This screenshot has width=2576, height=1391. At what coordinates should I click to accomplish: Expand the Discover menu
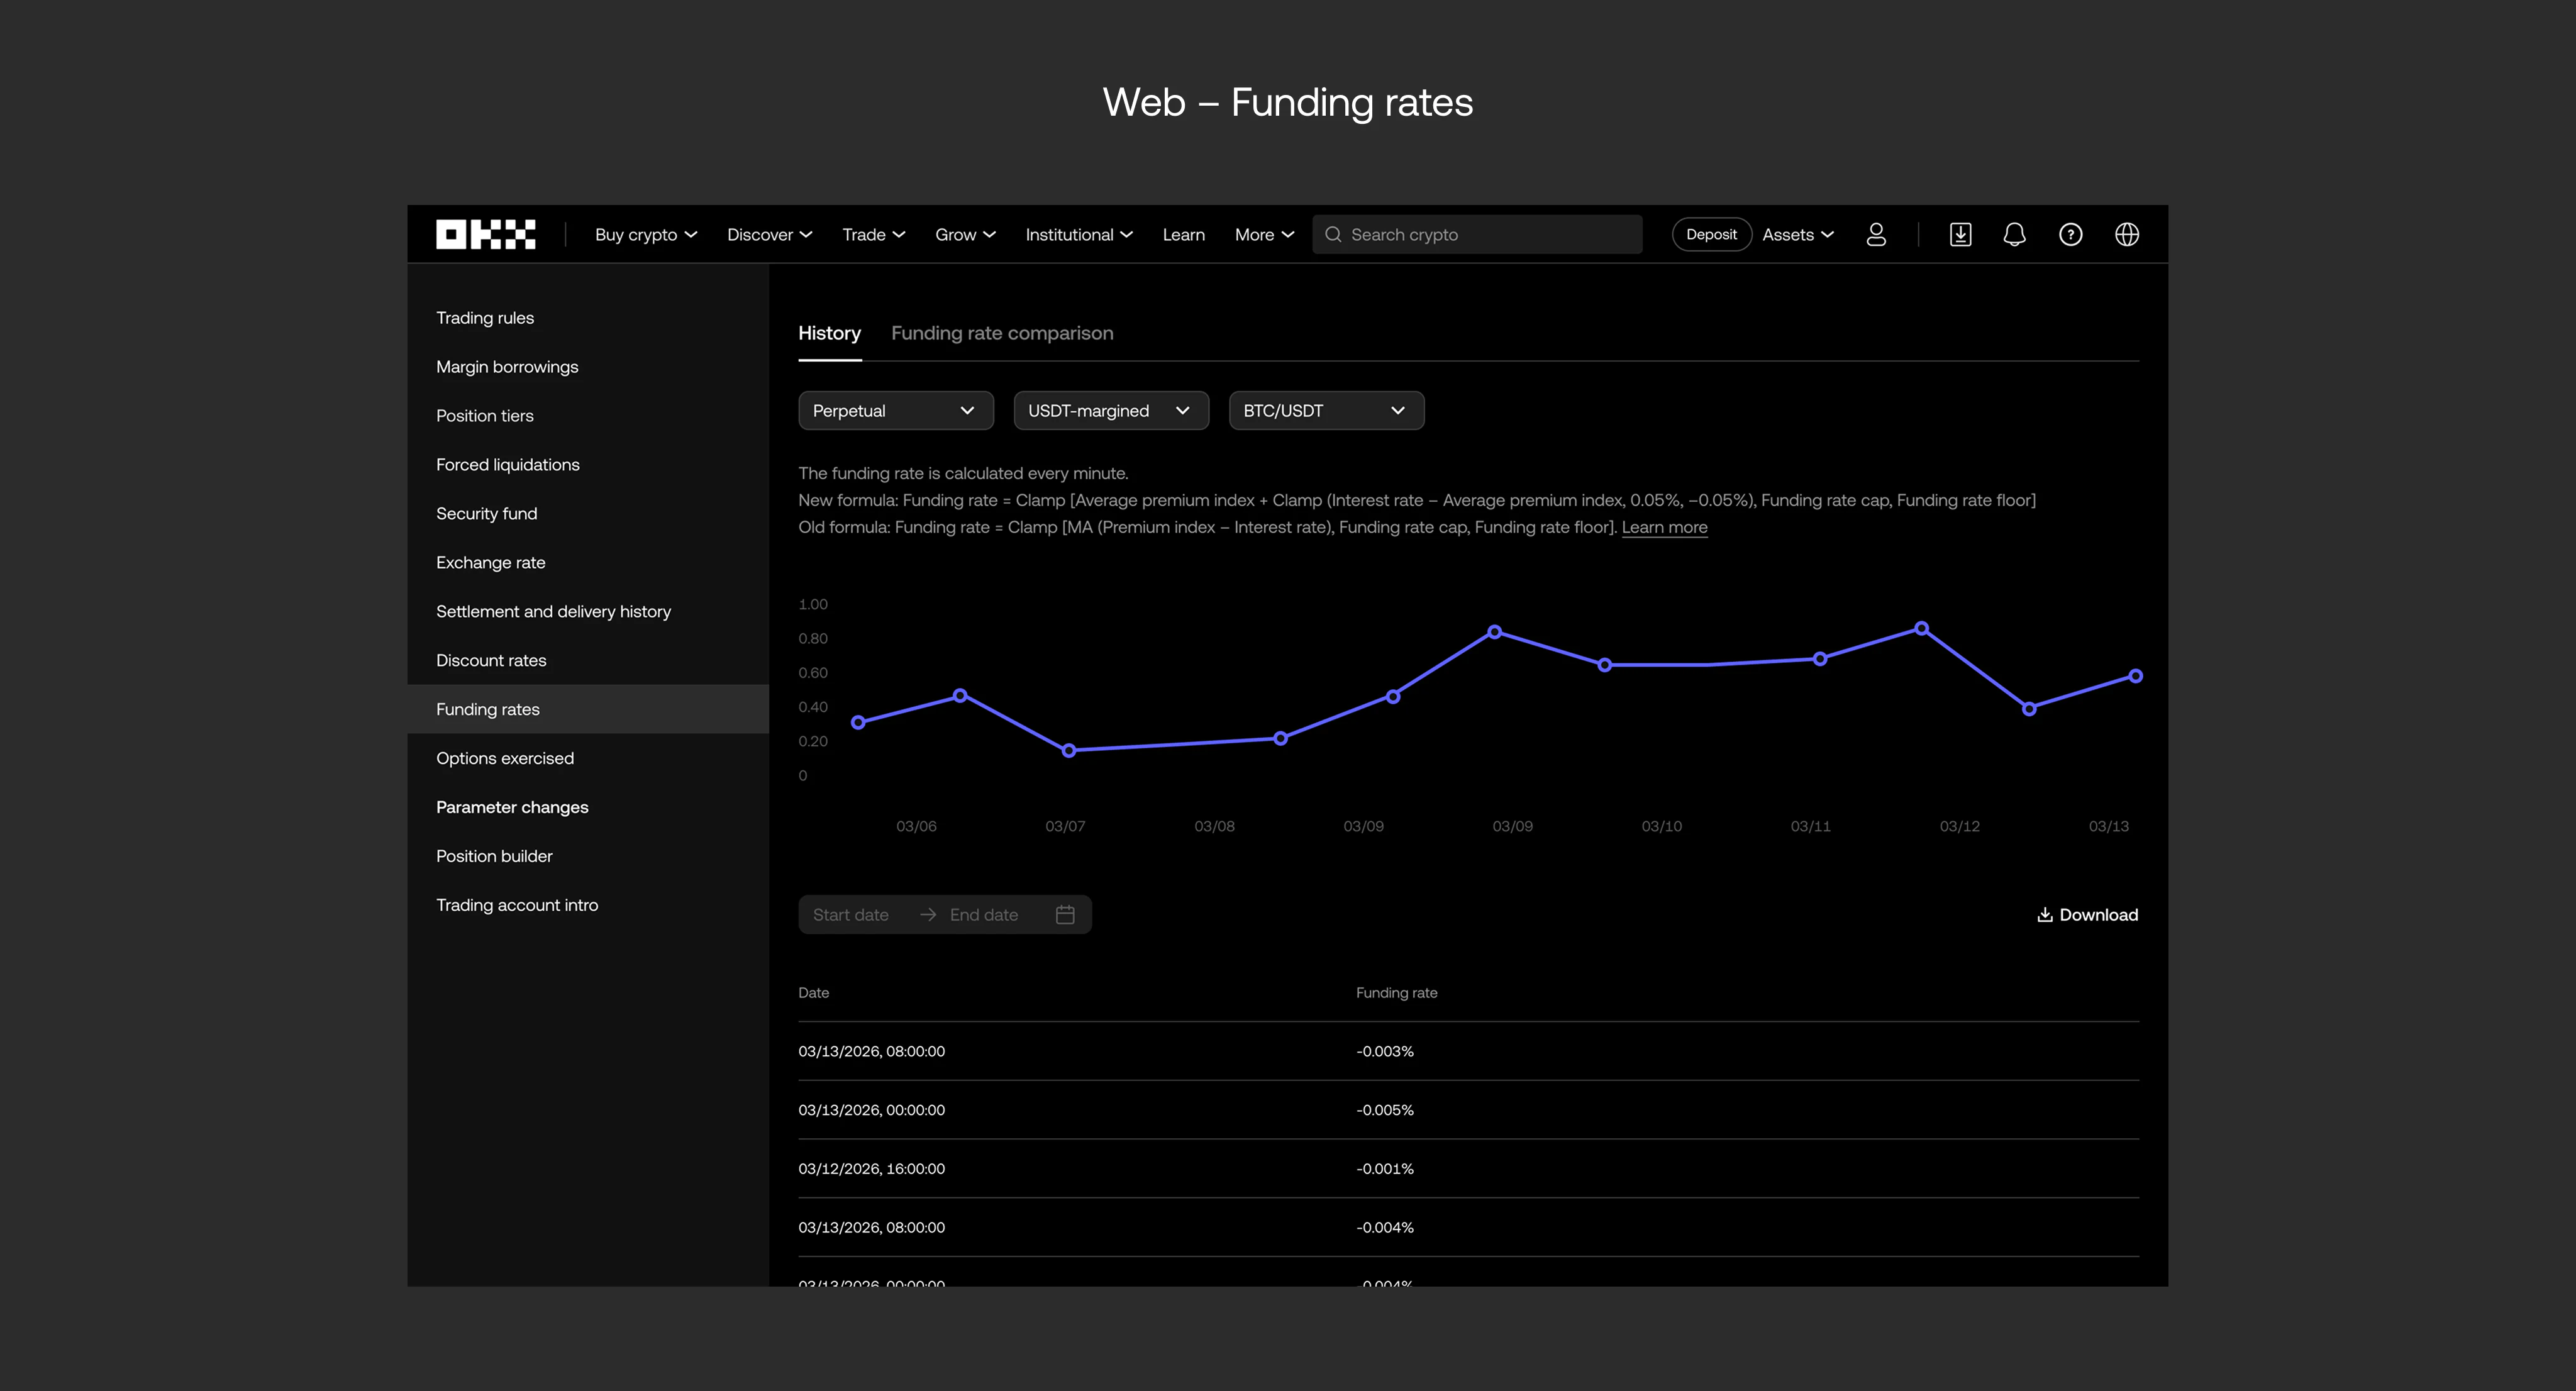[x=769, y=234]
